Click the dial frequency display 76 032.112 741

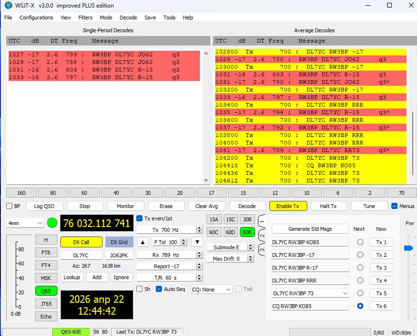click(x=97, y=223)
